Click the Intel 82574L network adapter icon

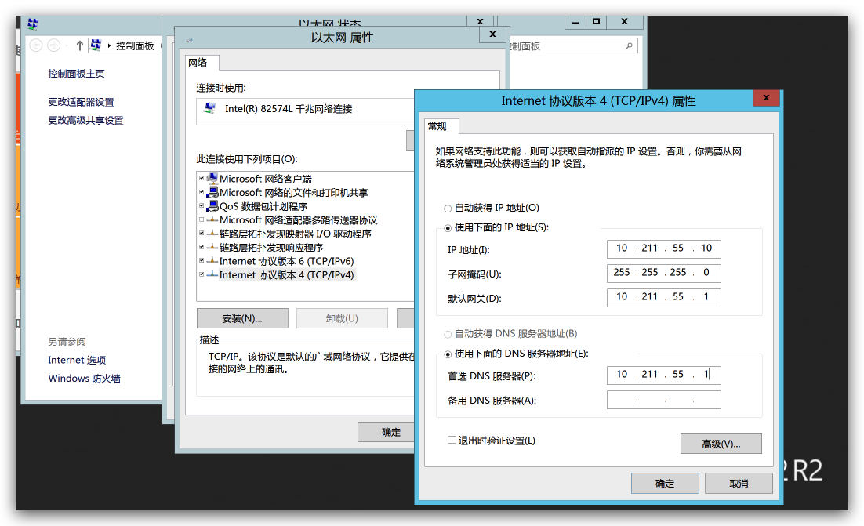[x=209, y=109]
